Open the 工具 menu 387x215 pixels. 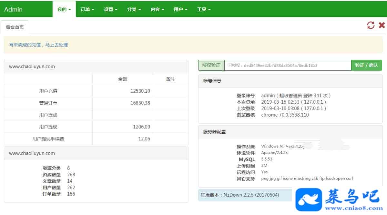pos(204,9)
